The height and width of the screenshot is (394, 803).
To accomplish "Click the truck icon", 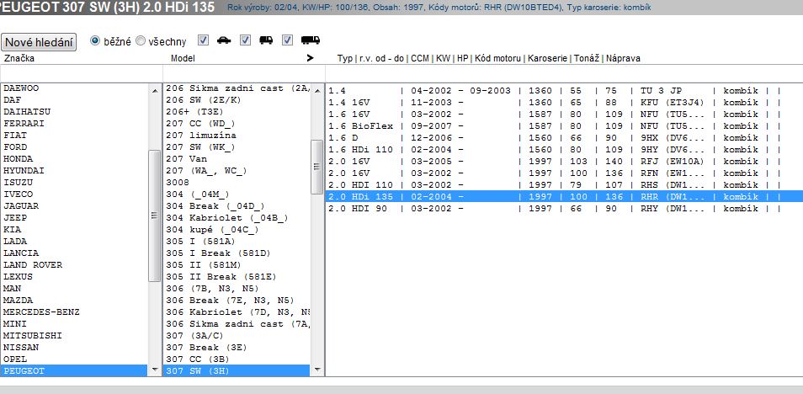I will point(311,40).
